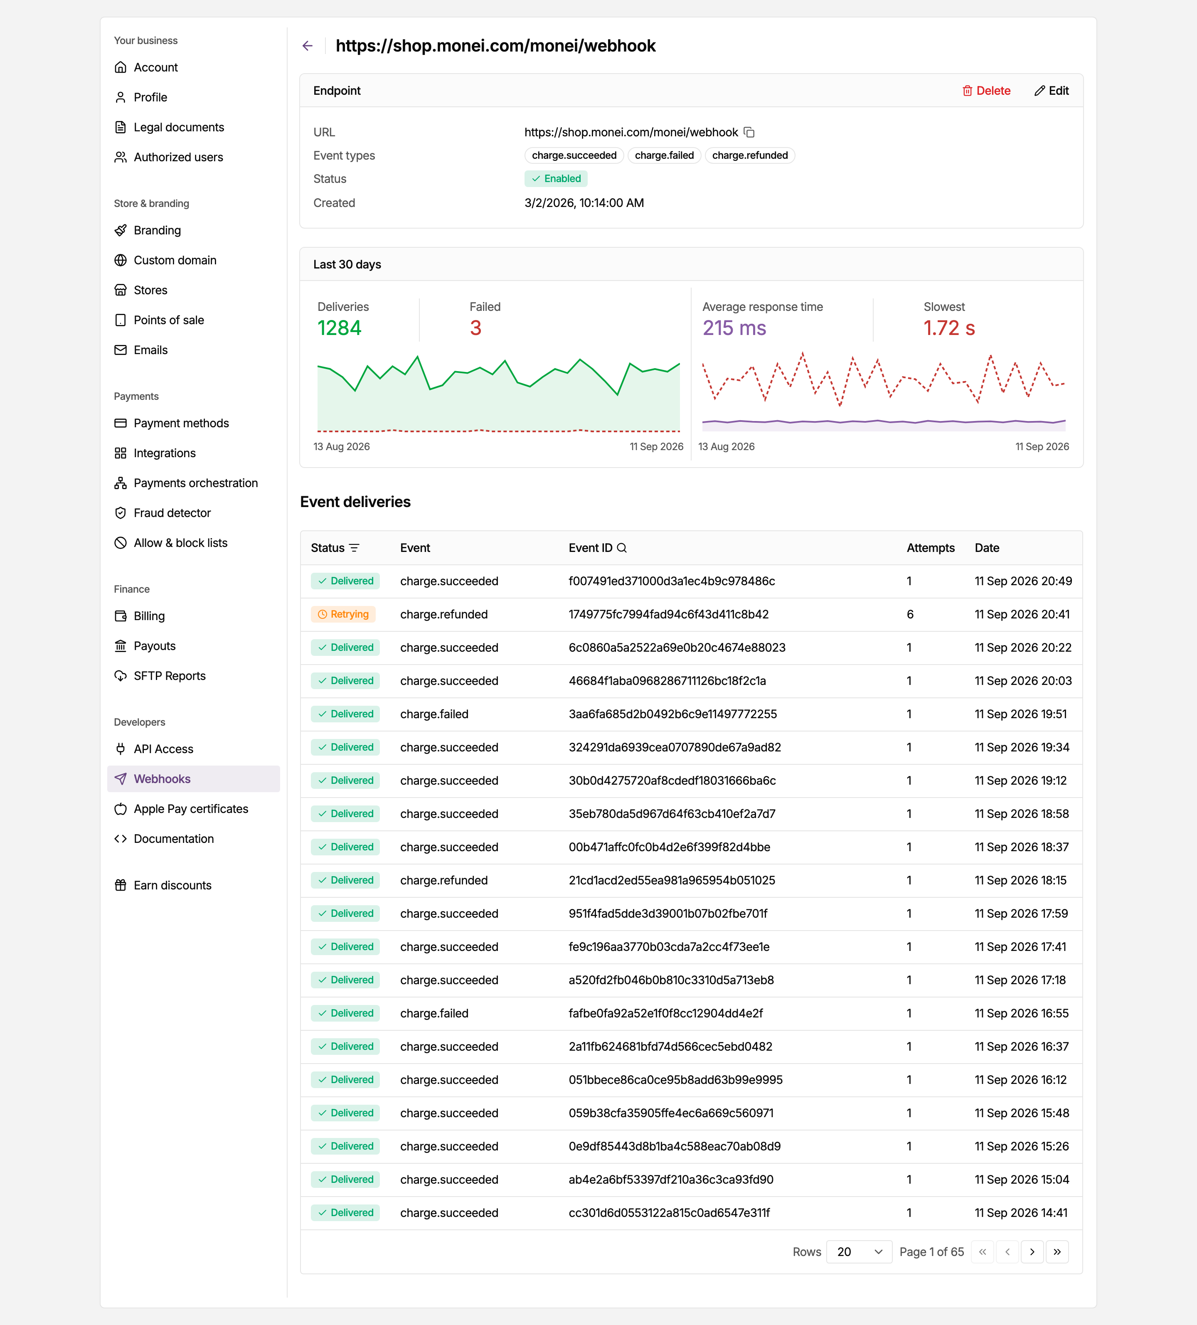Open Account in the sidebar

(194, 68)
